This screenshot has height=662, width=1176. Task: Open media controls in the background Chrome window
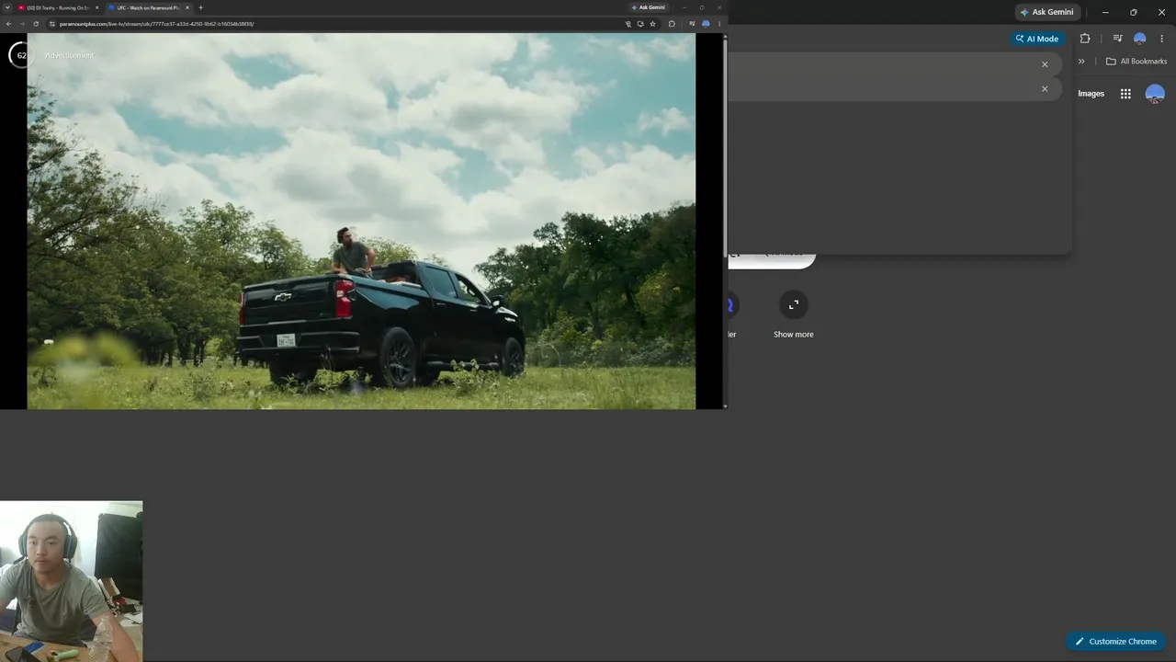[x=1117, y=39]
